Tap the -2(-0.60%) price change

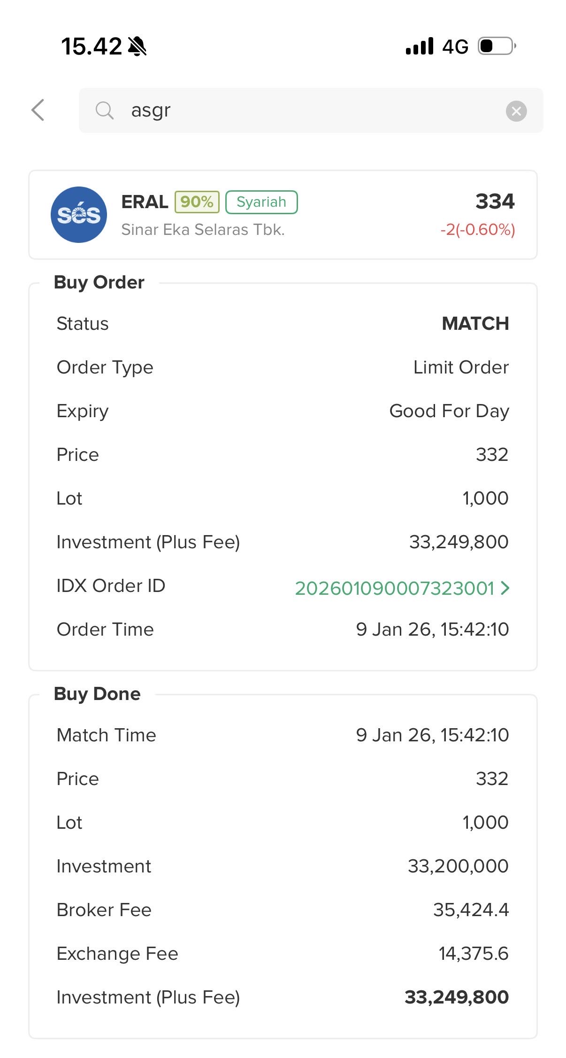pyautogui.click(x=477, y=230)
